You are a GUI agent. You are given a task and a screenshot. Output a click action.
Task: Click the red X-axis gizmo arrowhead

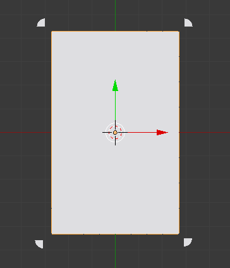[162, 133]
